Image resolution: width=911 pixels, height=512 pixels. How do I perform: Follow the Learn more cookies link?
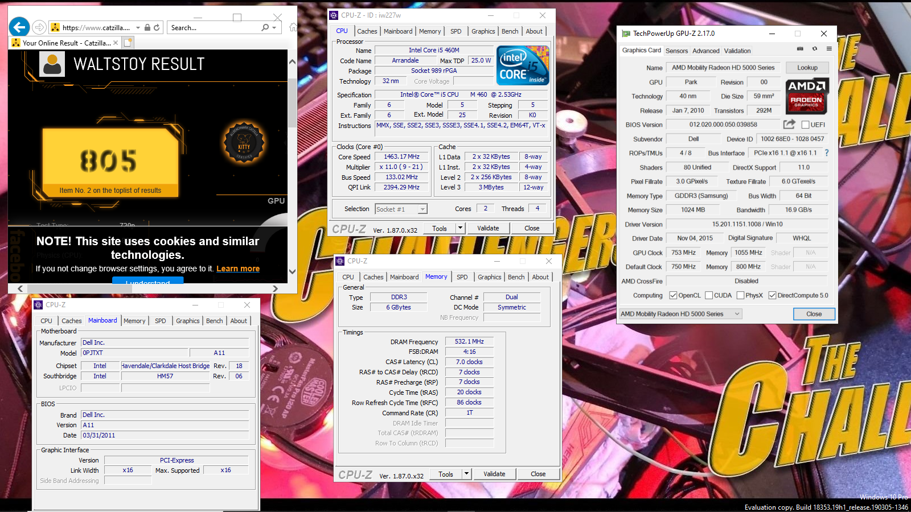tap(238, 269)
